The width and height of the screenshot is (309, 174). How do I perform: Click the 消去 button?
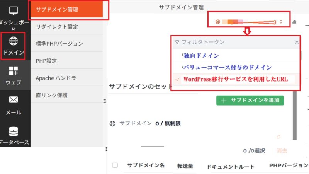pos(282,151)
